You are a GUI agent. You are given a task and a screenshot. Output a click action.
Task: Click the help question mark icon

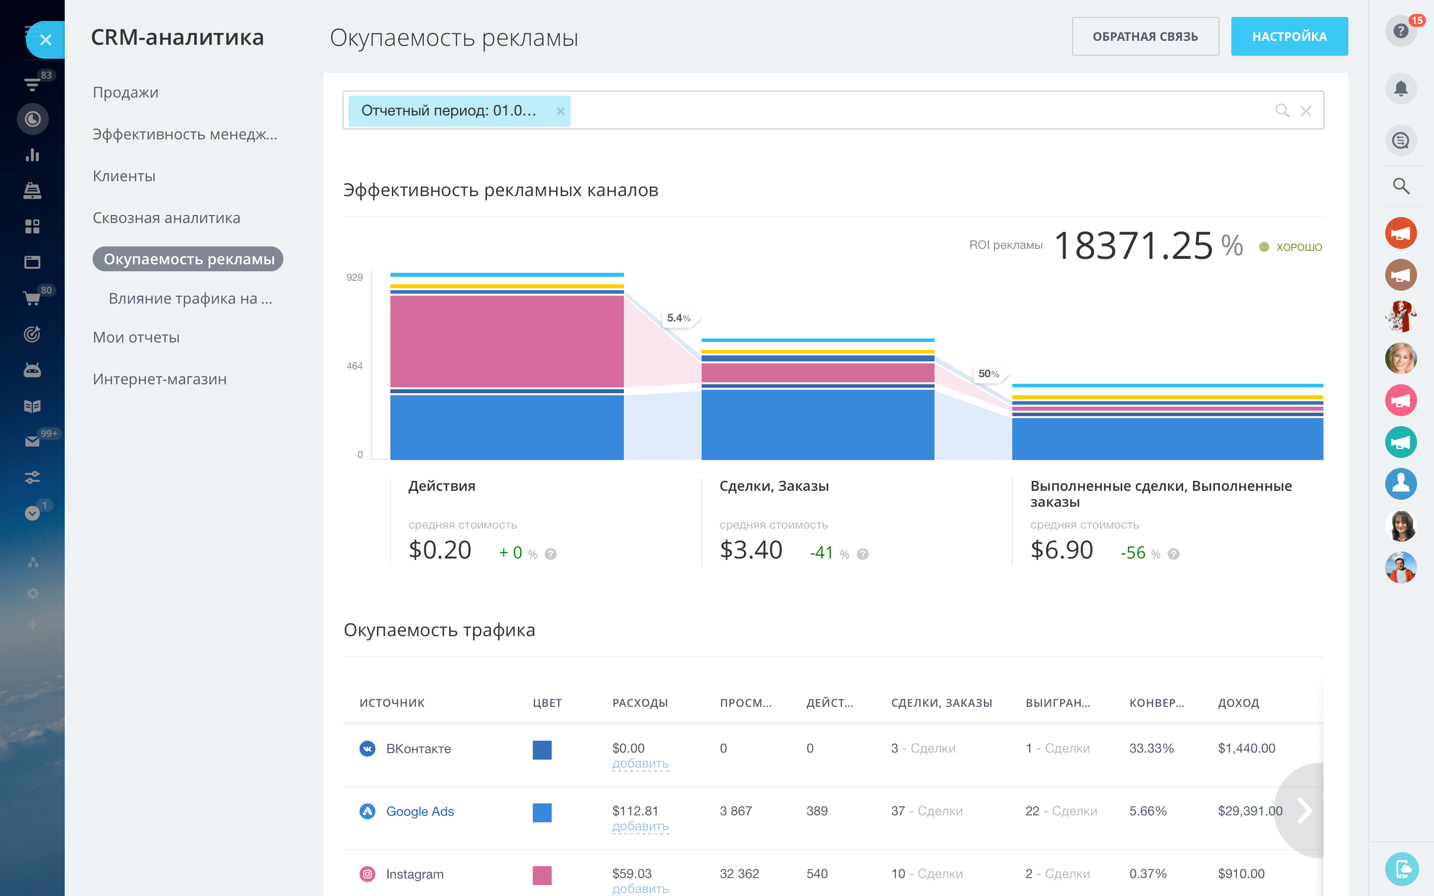[1400, 31]
